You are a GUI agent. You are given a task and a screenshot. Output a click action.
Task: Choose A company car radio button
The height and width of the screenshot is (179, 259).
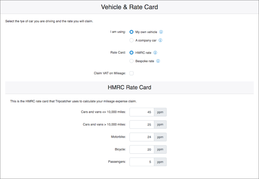pyautogui.click(x=131, y=40)
